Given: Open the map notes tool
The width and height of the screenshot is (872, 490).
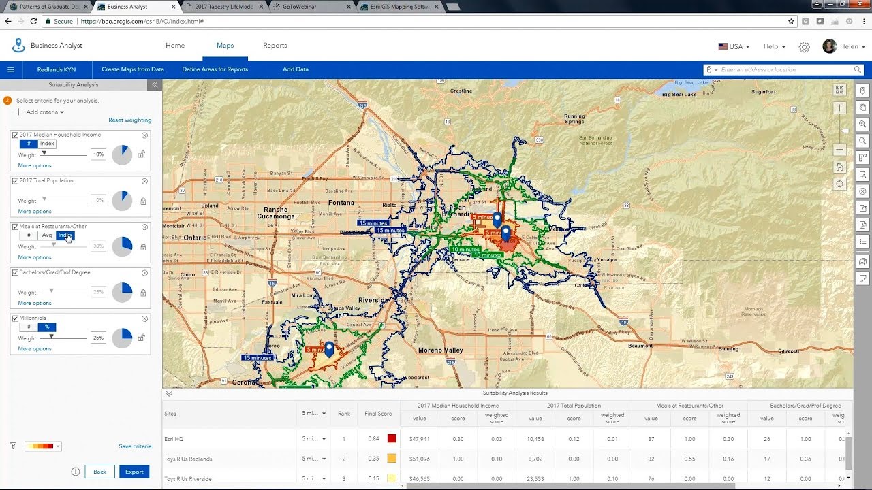Looking at the screenshot, I should click(862, 278).
